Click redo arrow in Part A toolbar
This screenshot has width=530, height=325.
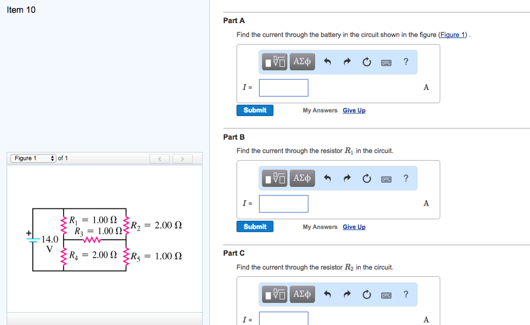point(347,62)
